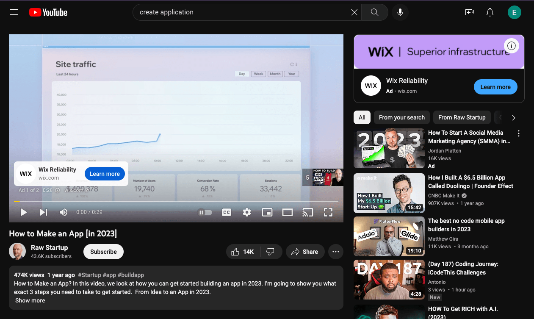Click the video title How to Make an App
The image size is (534, 319).
pos(63,233)
